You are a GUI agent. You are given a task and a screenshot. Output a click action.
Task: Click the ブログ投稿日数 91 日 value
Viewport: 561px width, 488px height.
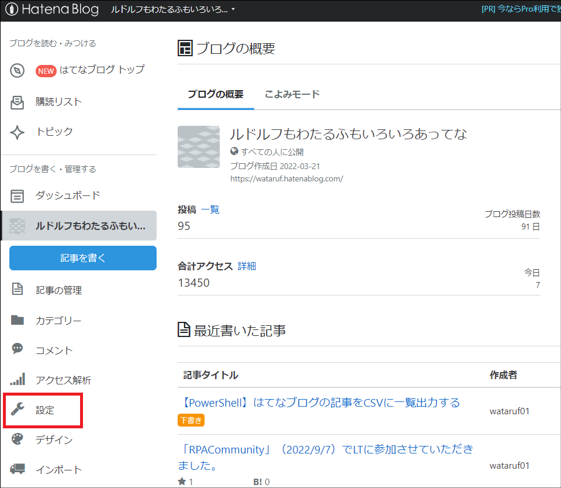click(x=531, y=226)
